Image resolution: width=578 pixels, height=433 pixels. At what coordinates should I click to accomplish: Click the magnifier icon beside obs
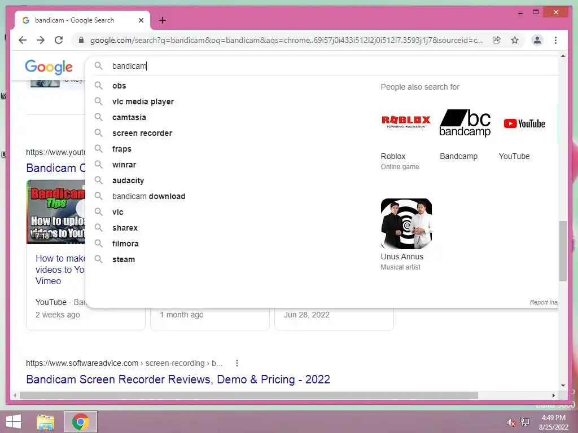point(98,86)
